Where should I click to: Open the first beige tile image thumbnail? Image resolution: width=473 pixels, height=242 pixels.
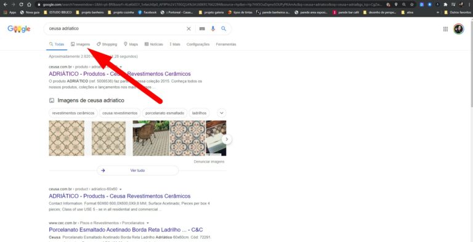tap(67, 138)
